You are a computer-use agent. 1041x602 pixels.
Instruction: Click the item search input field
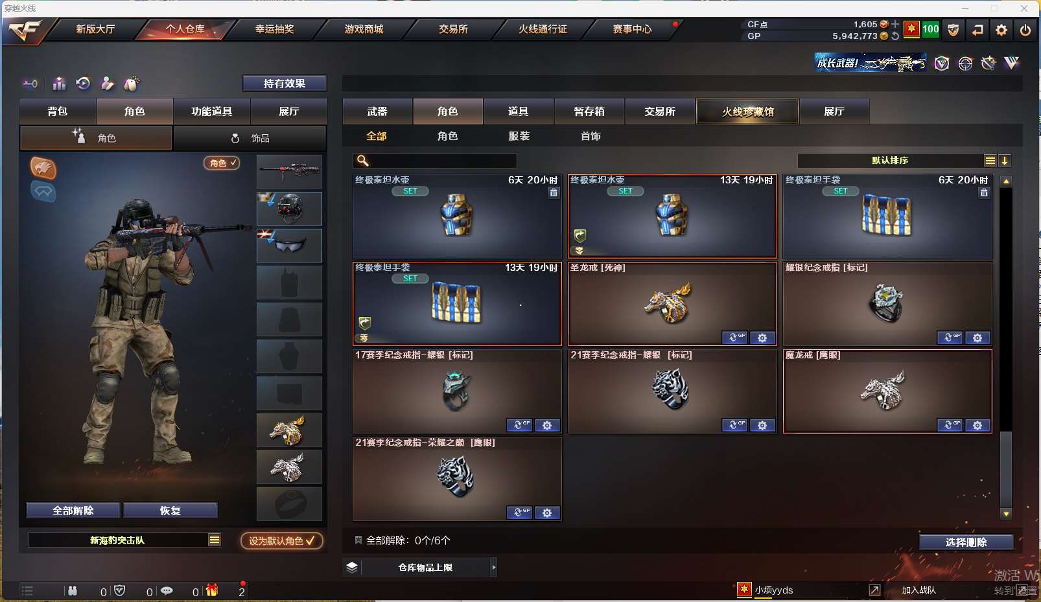click(435, 161)
